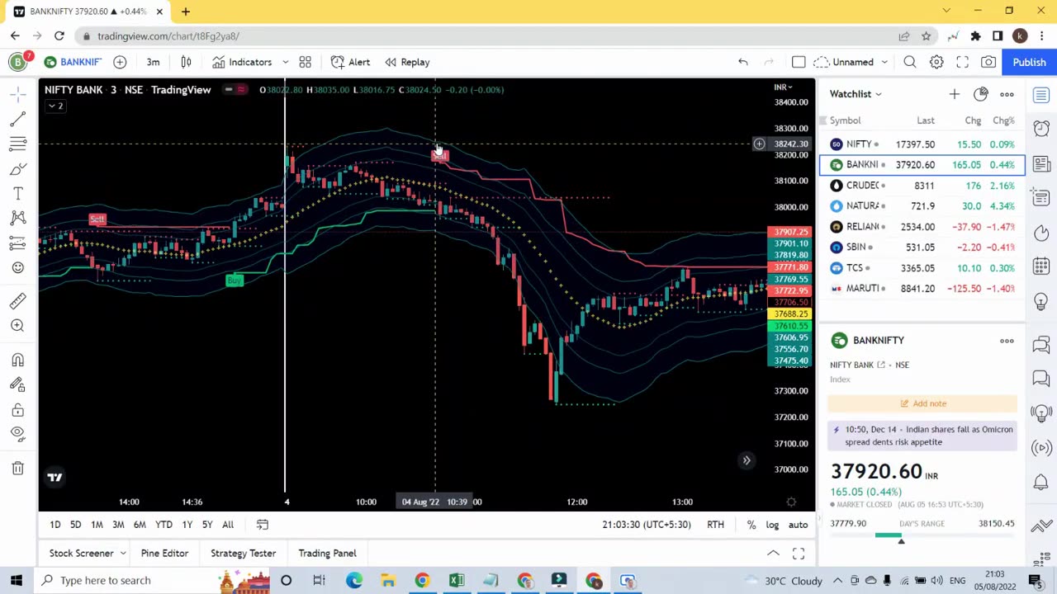1057x594 pixels.
Task: Toggle auto scale mode
Action: (x=798, y=525)
